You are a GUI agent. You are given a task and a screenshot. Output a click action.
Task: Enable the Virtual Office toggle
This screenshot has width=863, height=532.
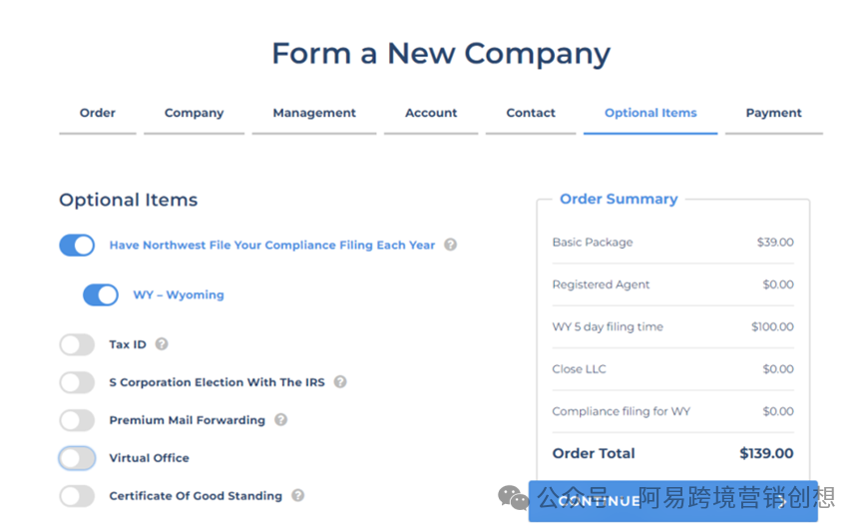77,458
